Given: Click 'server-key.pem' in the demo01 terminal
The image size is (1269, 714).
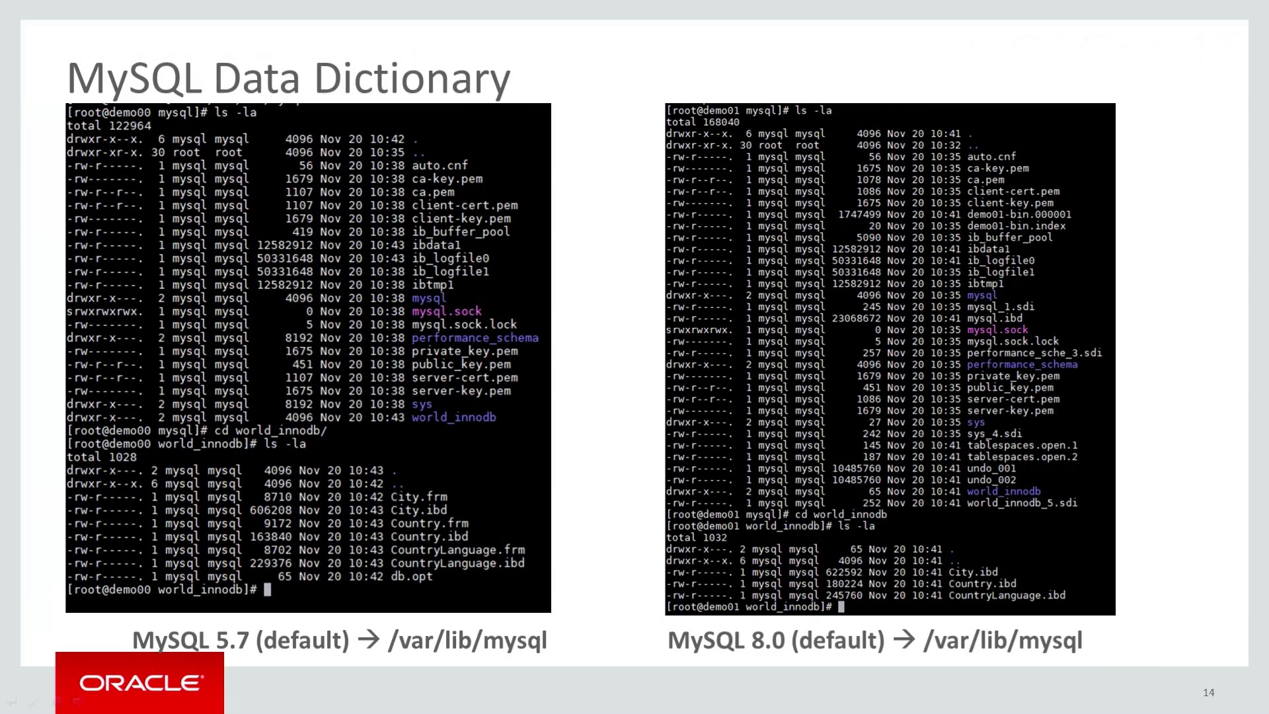Looking at the screenshot, I should pyautogui.click(x=1010, y=411).
